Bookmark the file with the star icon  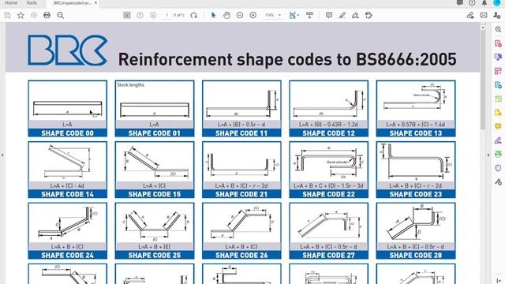coord(21,15)
